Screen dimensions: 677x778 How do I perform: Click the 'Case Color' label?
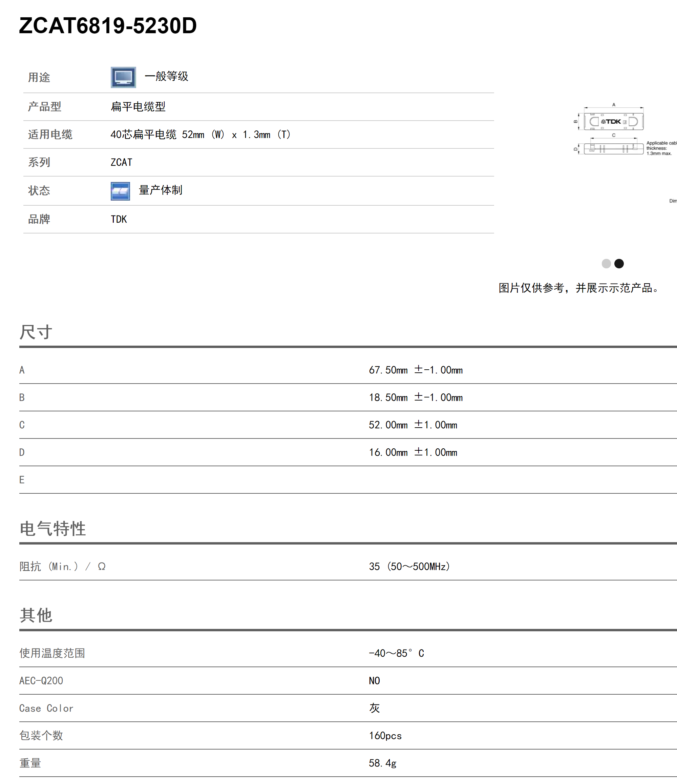pos(46,708)
